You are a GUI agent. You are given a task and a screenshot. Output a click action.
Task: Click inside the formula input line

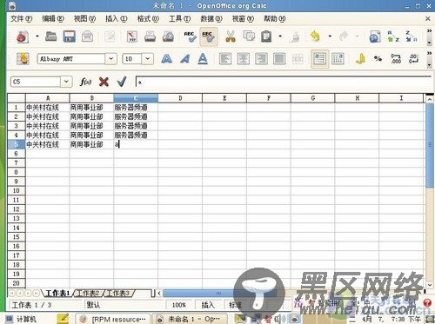pos(284,83)
